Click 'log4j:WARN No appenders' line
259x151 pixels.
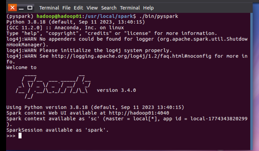(x=127, y=42)
